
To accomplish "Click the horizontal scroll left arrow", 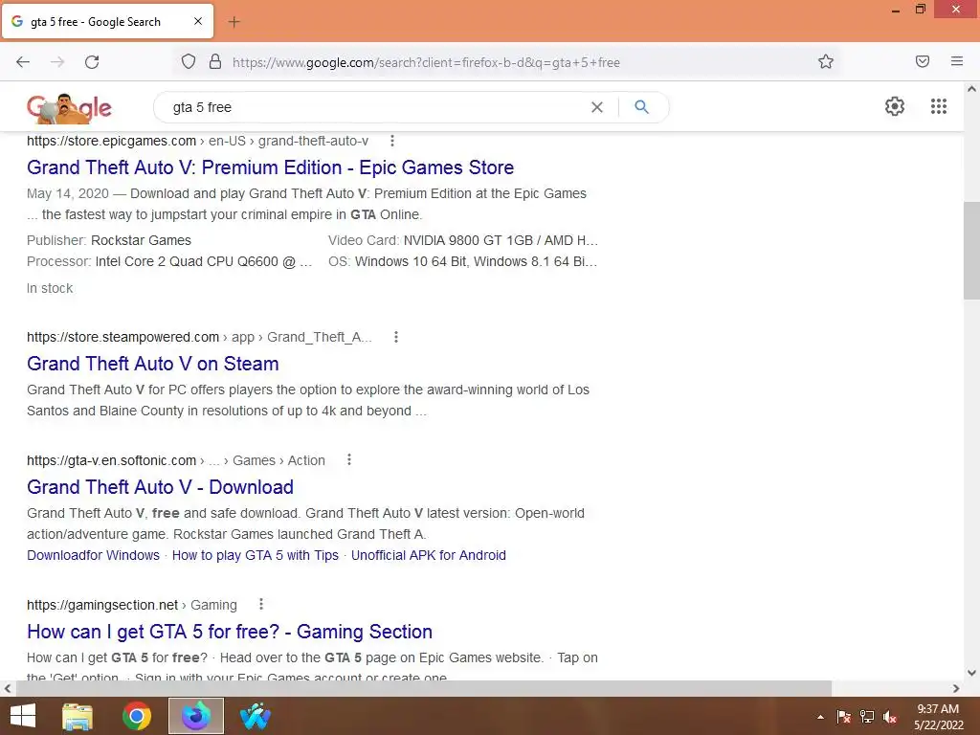I will (8, 688).
